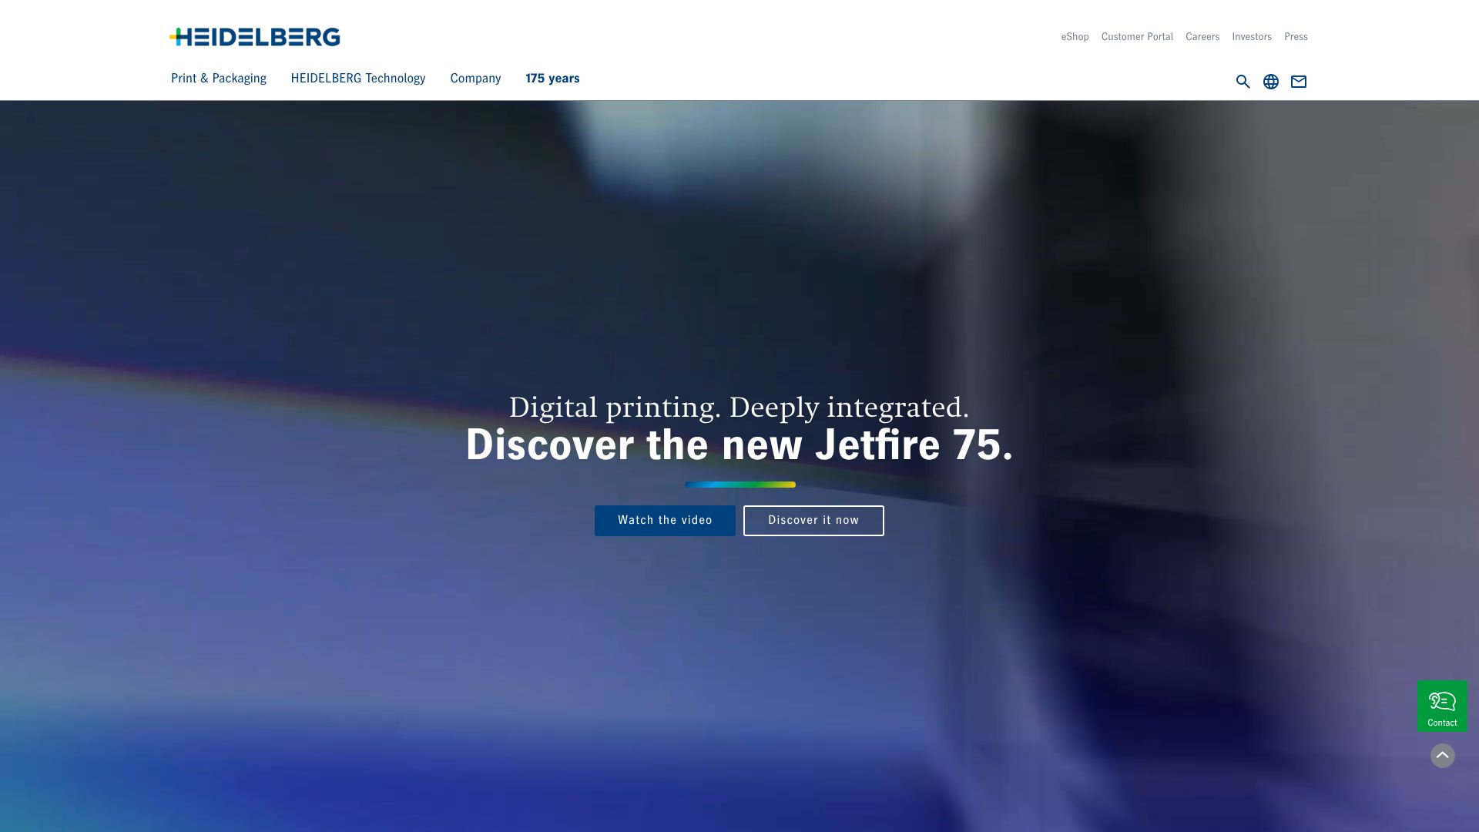Open the 175 years menu item
Viewport: 1479px width, 832px height.
(552, 79)
